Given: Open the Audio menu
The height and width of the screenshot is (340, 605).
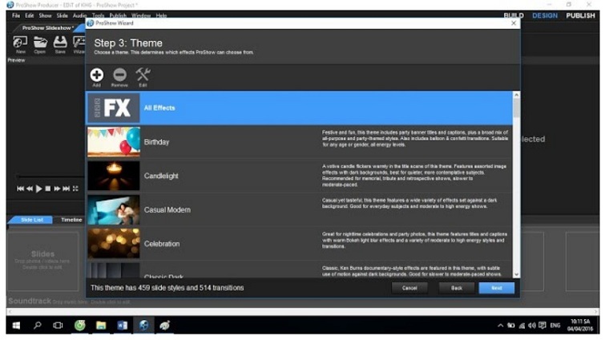Looking at the screenshot, I should point(79,16).
